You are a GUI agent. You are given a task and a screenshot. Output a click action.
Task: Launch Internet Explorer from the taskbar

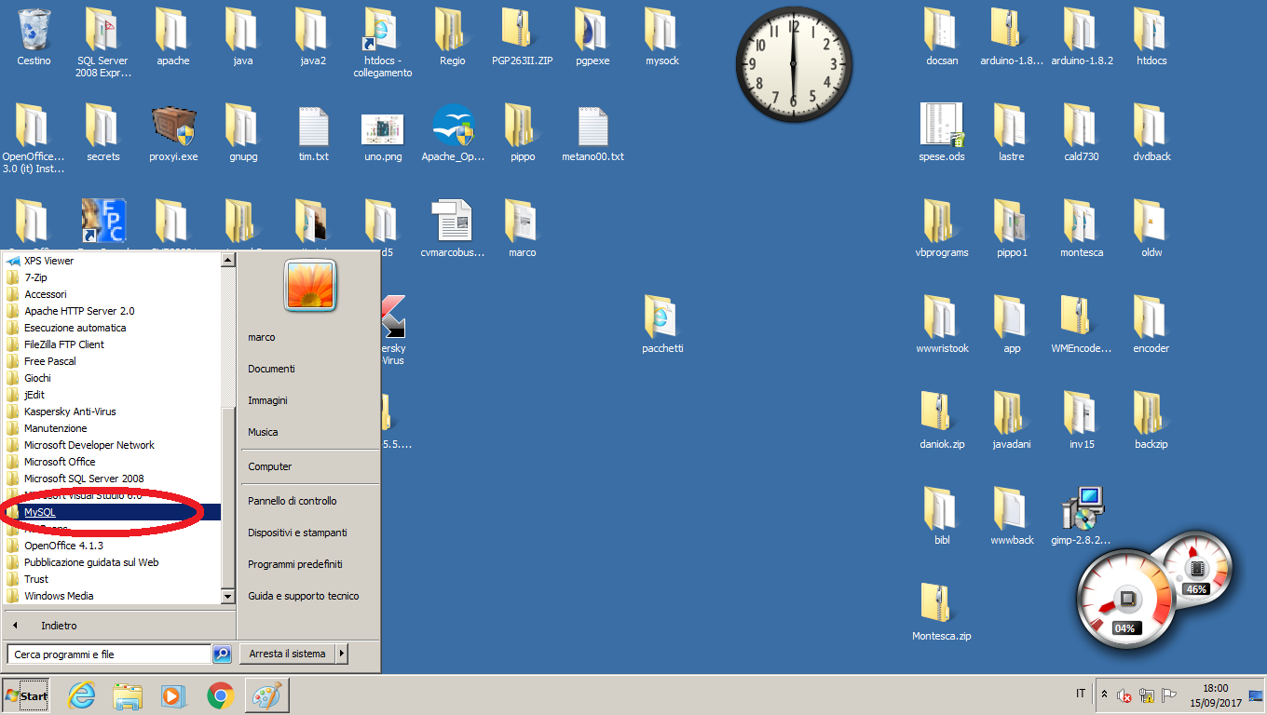(x=82, y=695)
